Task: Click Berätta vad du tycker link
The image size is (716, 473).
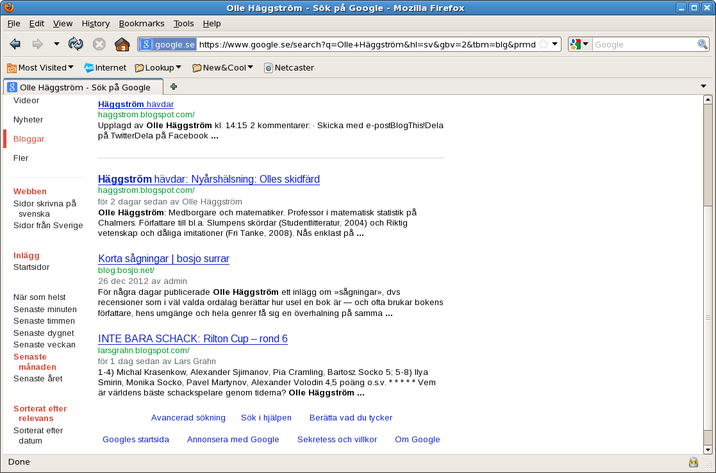Action: pos(351,418)
